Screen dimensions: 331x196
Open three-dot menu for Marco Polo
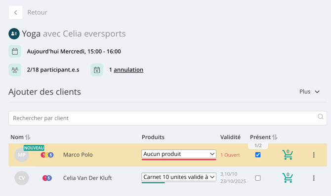314,155
